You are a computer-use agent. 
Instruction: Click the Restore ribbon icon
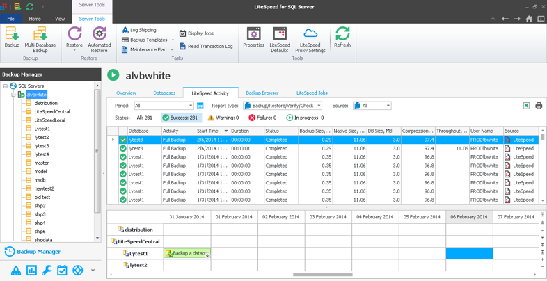(x=74, y=34)
